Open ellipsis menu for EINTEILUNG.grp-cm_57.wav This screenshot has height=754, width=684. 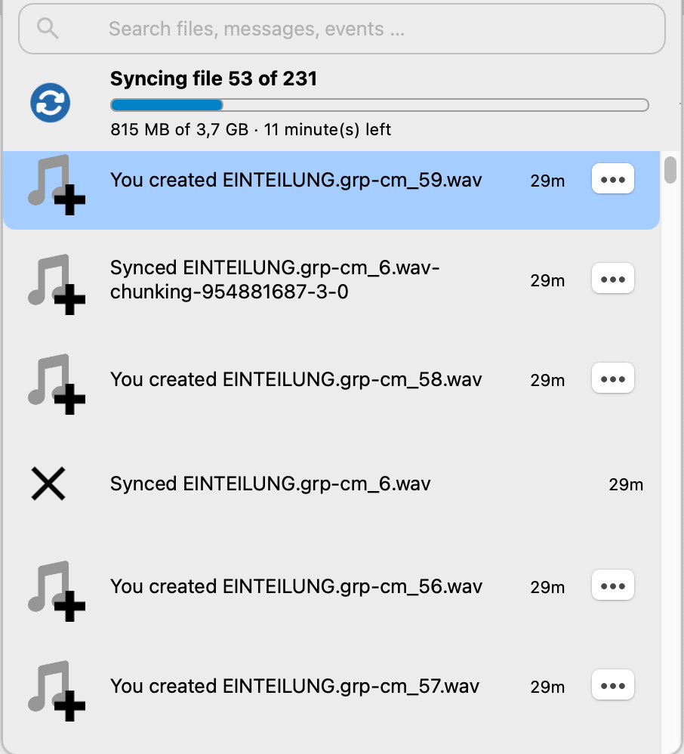point(612,685)
